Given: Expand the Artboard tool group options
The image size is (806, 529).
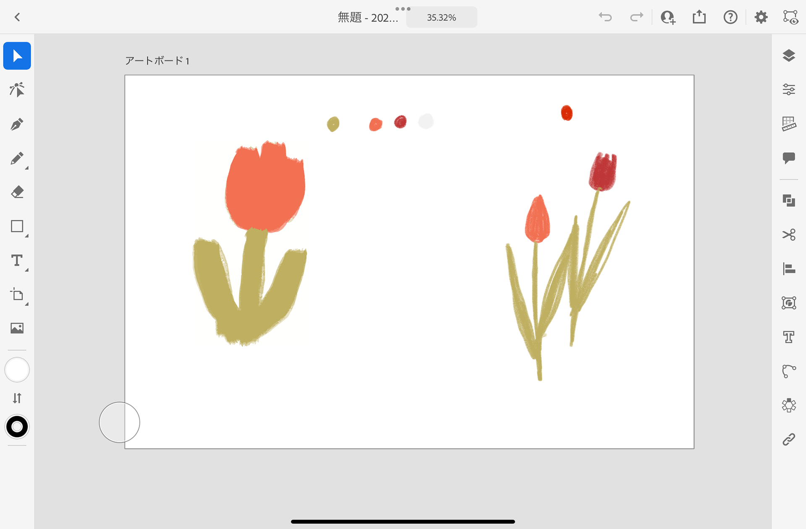Looking at the screenshot, I should click(x=27, y=304).
